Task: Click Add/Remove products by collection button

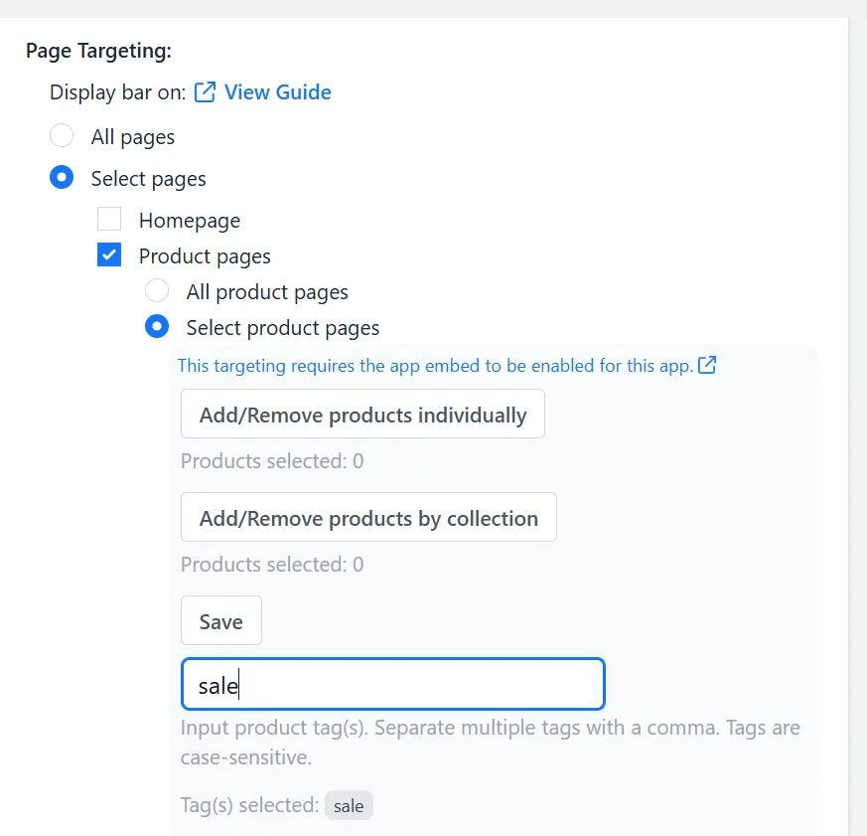Action: pos(368,517)
